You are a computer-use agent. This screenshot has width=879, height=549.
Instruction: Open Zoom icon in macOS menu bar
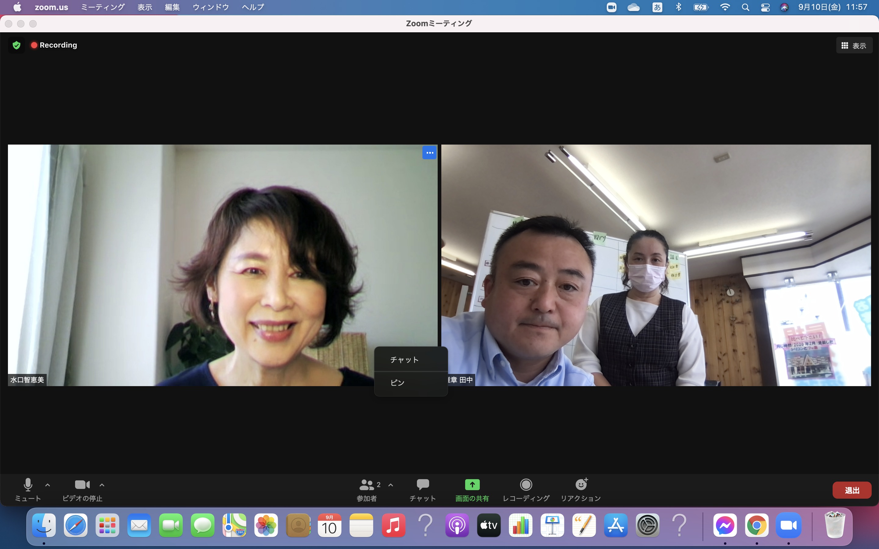tap(611, 7)
